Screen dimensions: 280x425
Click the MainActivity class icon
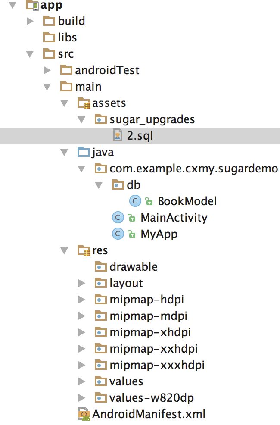coord(118,217)
